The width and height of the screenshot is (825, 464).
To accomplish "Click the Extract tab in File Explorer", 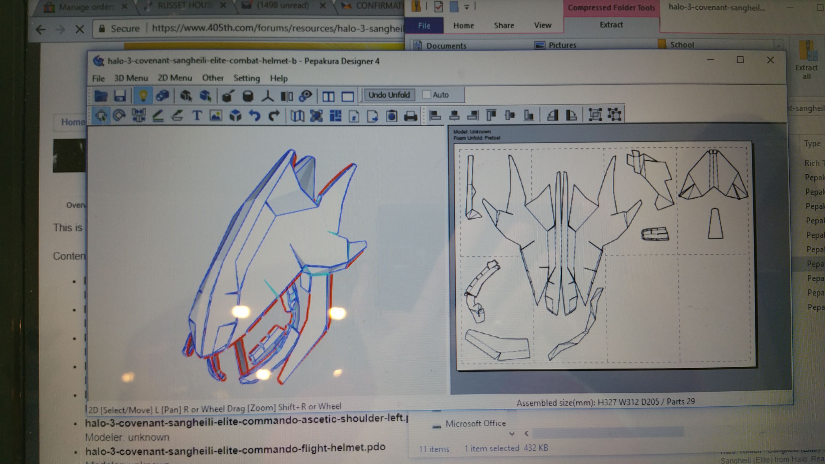I will pyautogui.click(x=611, y=25).
